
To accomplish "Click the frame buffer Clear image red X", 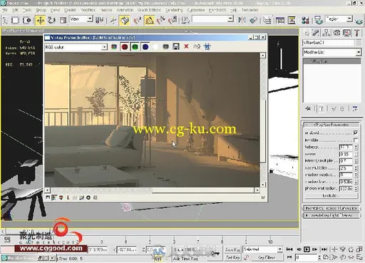I will pos(186,46).
